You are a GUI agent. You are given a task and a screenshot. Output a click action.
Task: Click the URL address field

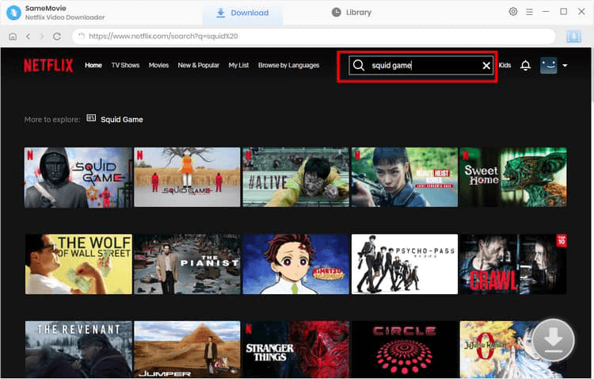(x=317, y=36)
